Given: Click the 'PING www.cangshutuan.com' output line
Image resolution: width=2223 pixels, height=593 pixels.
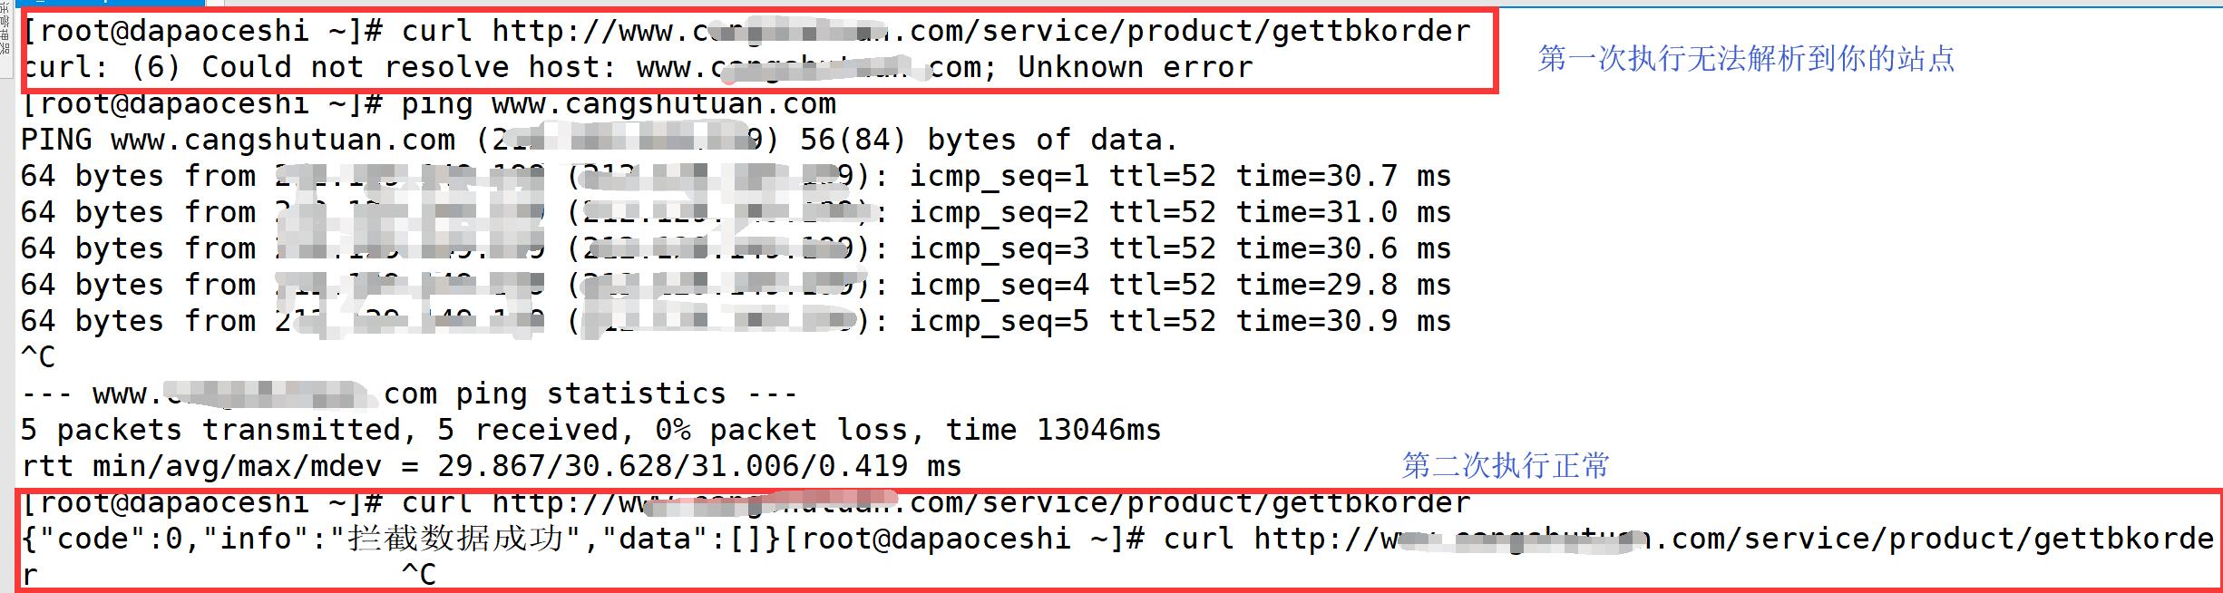Looking at the screenshot, I should (600, 140).
